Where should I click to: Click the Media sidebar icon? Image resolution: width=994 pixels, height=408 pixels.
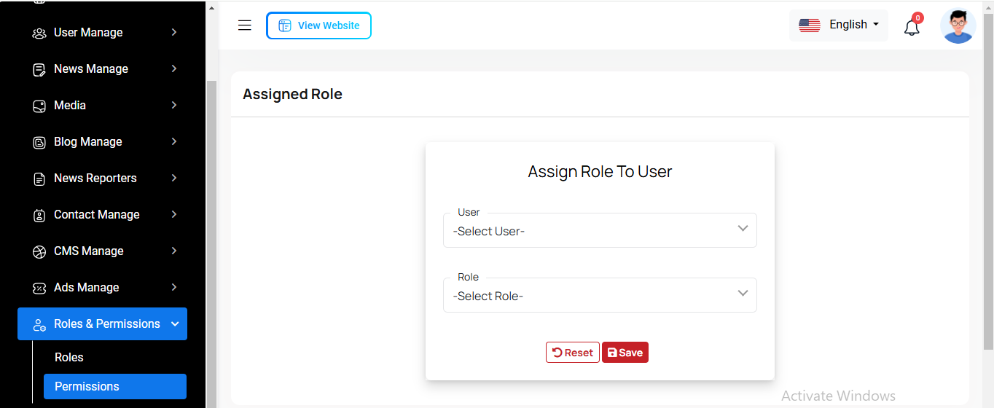(x=39, y=106)
